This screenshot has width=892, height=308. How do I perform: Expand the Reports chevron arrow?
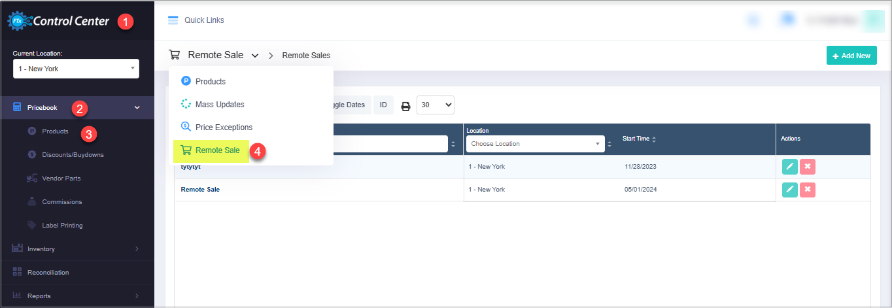(x=137, y=296)
